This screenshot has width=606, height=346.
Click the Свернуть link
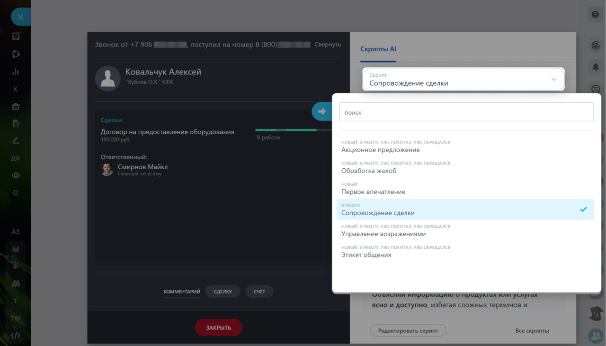[328, 45]
